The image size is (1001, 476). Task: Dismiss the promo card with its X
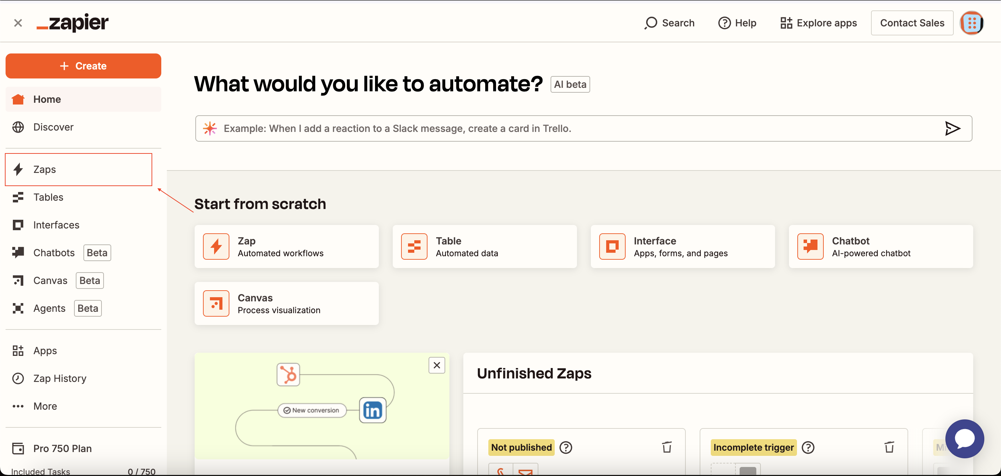tap(437, 365)
